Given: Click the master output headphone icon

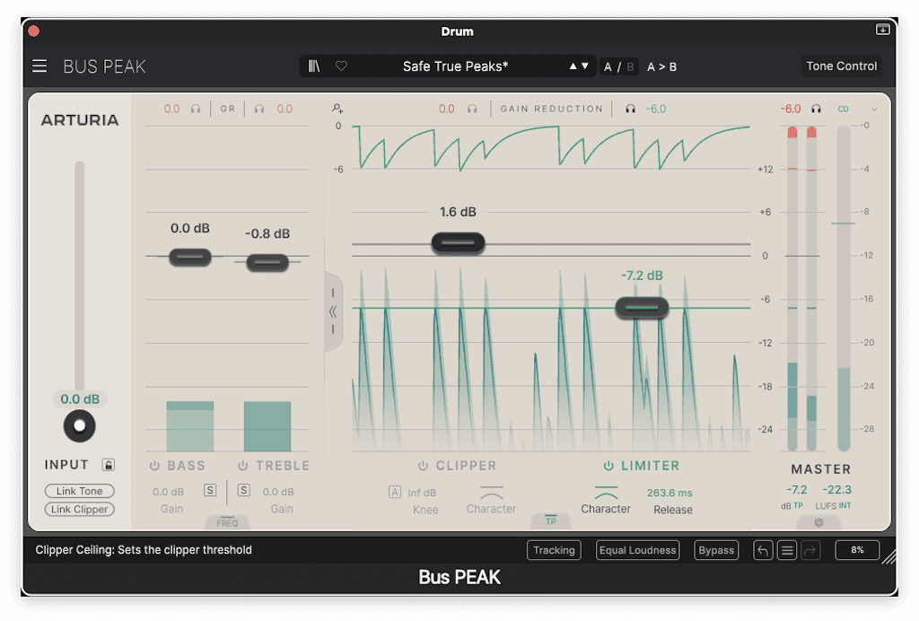Looking at the screenshot, I should pyautogui.click(x=816, y=109).
